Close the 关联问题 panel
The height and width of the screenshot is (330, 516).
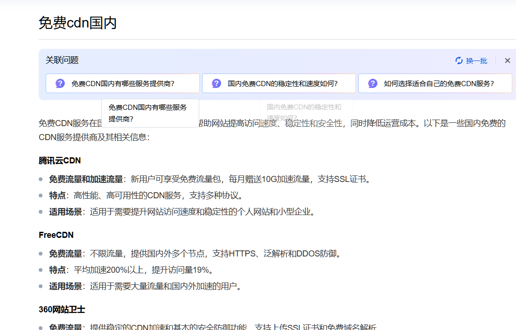[508, 61]
